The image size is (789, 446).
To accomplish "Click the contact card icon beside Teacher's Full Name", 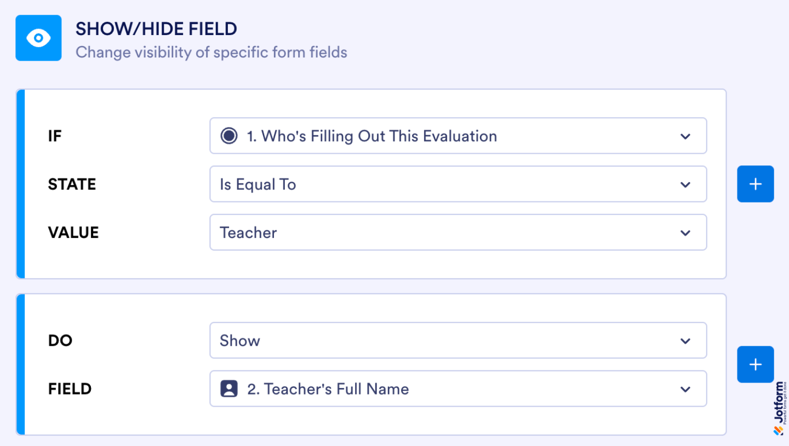I will point(229,389).
